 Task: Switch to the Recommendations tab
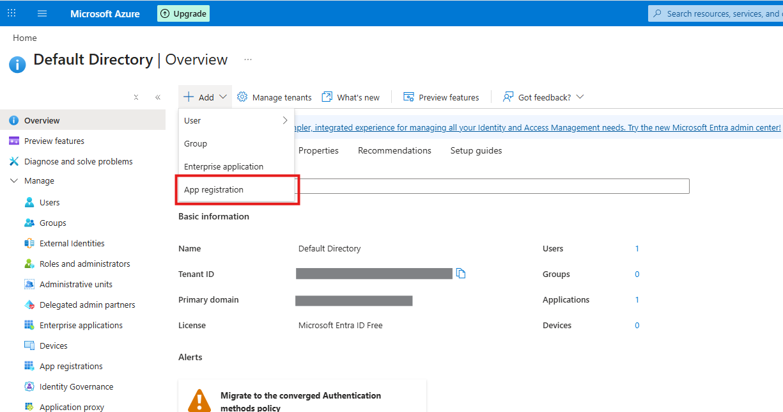click(x=394, y=150)
